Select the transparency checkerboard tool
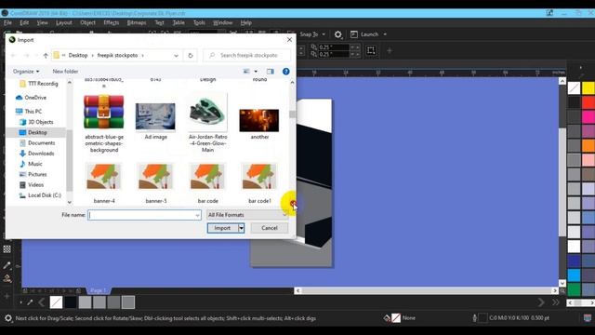This screenshot has width=595, height=335. click(7, 249)
